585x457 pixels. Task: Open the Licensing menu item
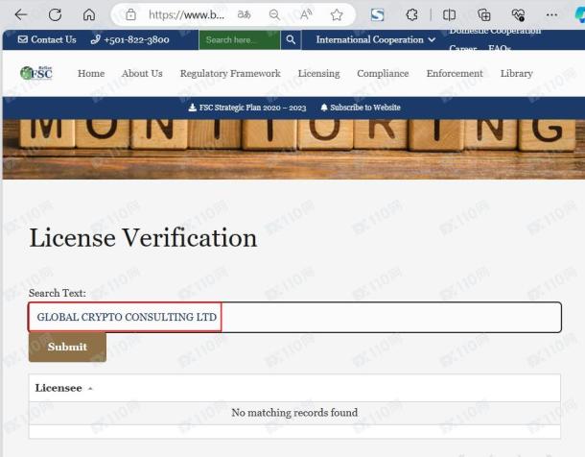[x=319, y=74]
